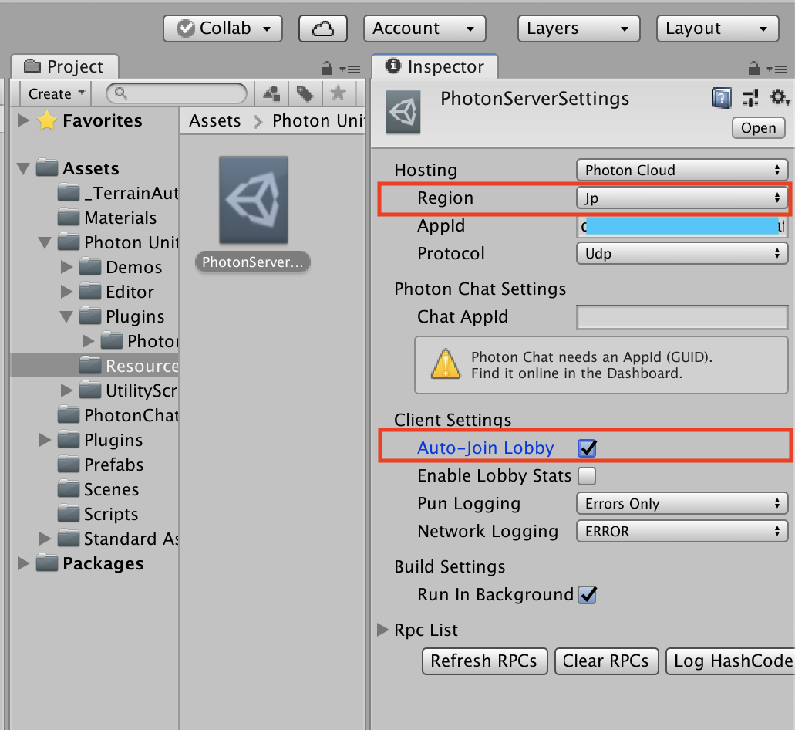This screenshot has height=730, width=795.
Task: Expand the Favorites tree node
Action: click(23, 120)
